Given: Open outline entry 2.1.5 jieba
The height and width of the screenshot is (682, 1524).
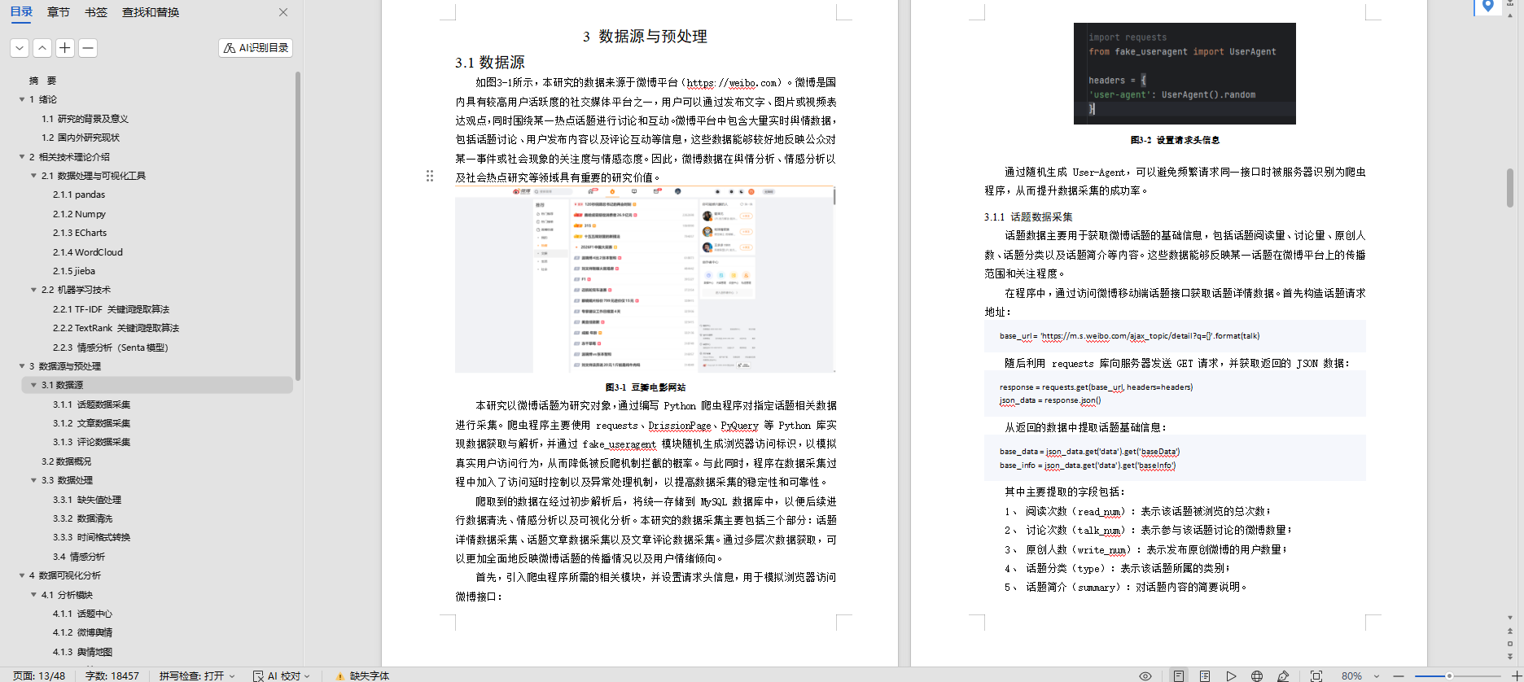Looking at the screenshot, I should [73, 271].
